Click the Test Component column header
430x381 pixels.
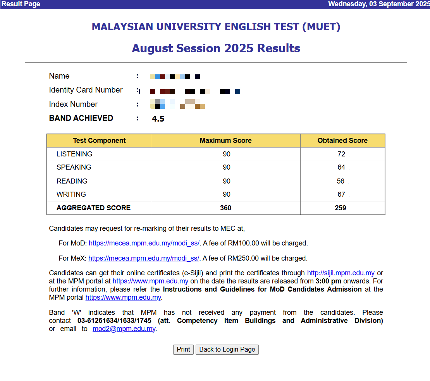pos(99,141)
